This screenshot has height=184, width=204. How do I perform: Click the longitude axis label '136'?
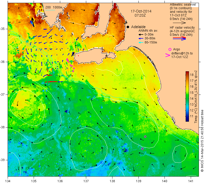[60, 181]
